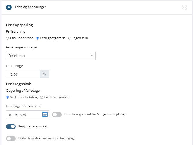The height and width of the screenshot is (145, 193).
Task: Select Fast hver måned radio option
Action: pos(42,97)
